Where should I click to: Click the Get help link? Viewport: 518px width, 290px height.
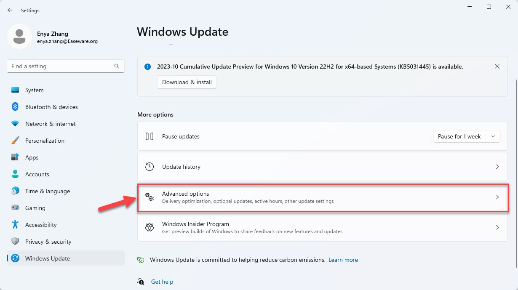pos(162,281)
